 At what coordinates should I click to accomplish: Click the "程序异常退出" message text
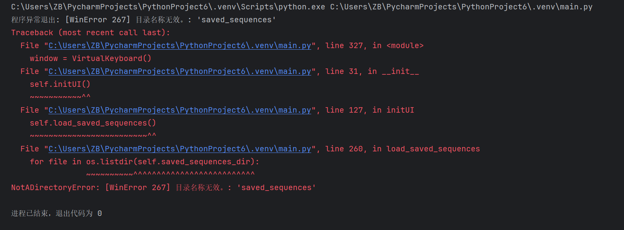[34, 20]
